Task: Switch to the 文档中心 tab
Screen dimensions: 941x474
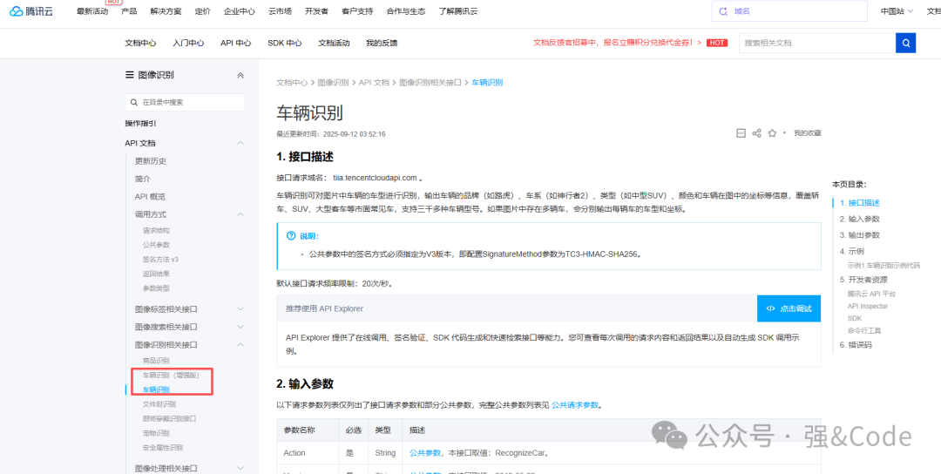Action: click(140, 44)
